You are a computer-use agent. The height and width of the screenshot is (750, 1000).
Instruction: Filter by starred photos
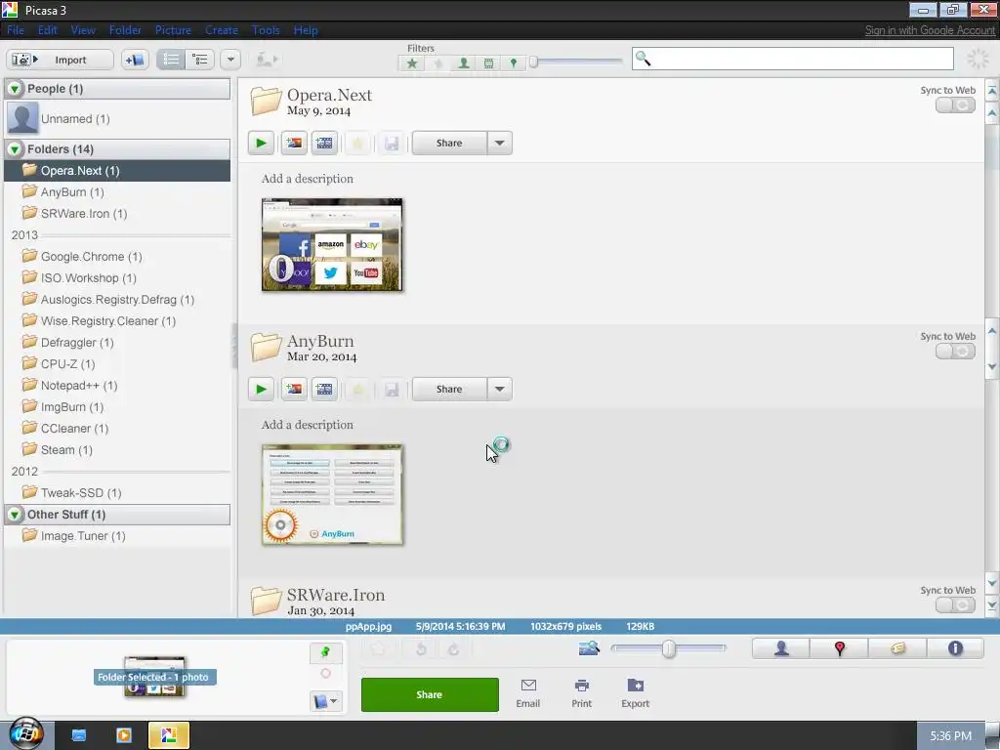tap(412, 63)
